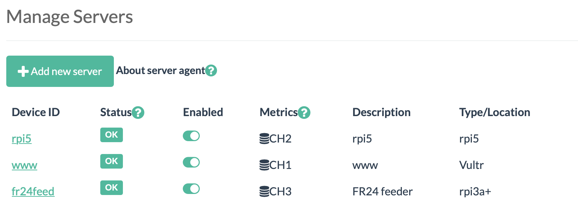
Task: Open CH2 metrics for server rpi5
Action: point(276,138)
